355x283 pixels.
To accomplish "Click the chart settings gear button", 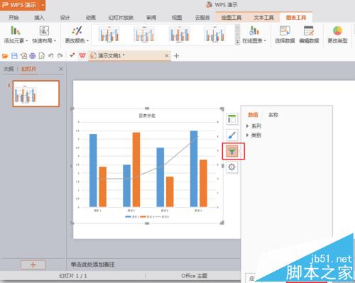I will [x=231, y=167].
